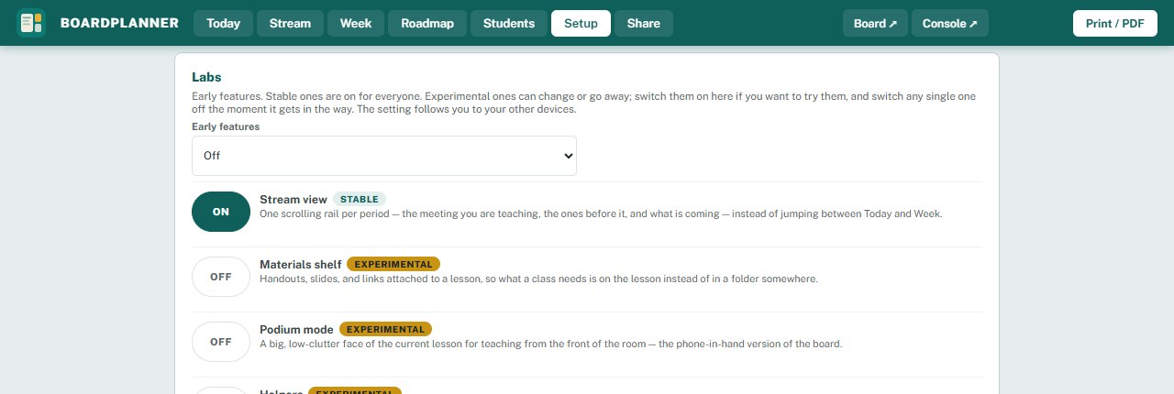Click the Materials shelf feature title

click(x=301, y=264)
